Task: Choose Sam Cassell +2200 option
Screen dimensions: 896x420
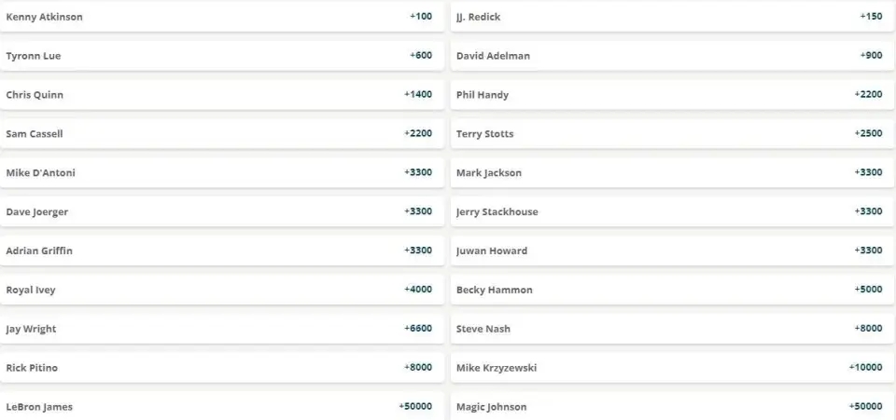Action: [x=222, y=134]
